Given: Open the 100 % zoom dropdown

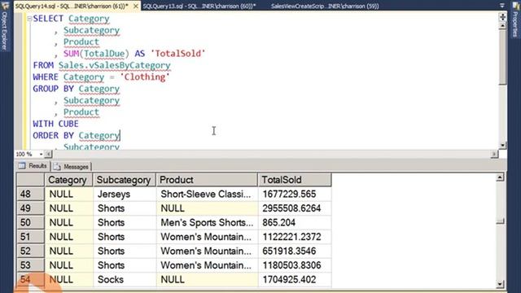Looking at the screenshot, I should click(42, 154).
